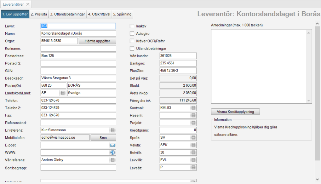
Task: Click the Bet på väg value 0,00
Action: pos(178,78)
